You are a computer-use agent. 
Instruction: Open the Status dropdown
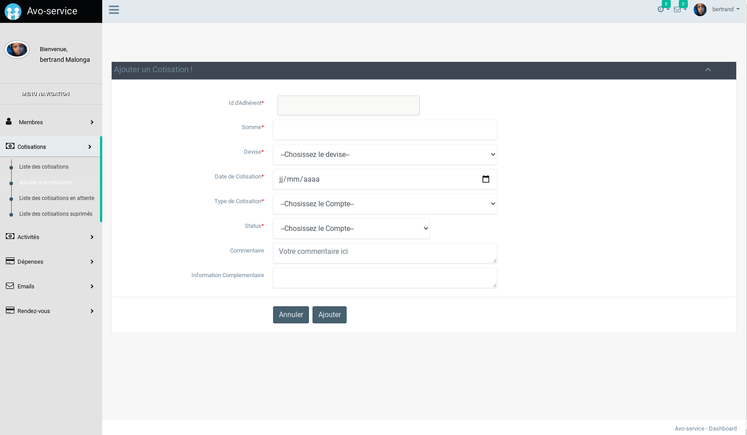coord(351,229)
